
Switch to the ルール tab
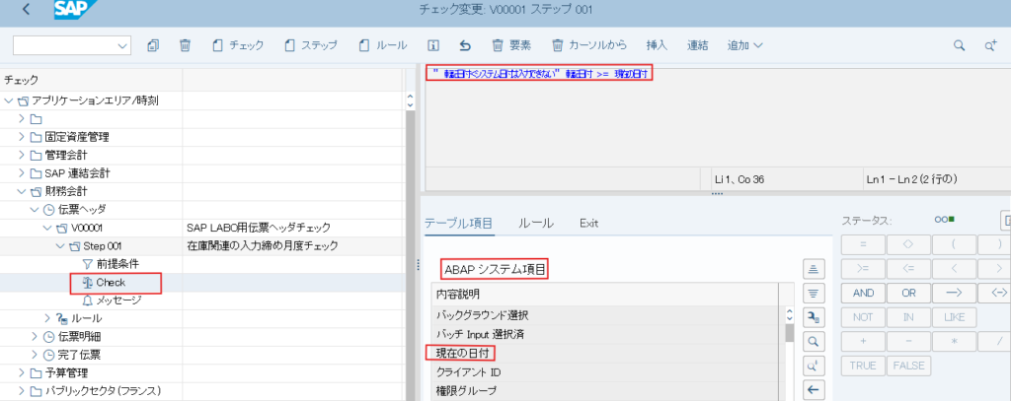coord(536,224)
